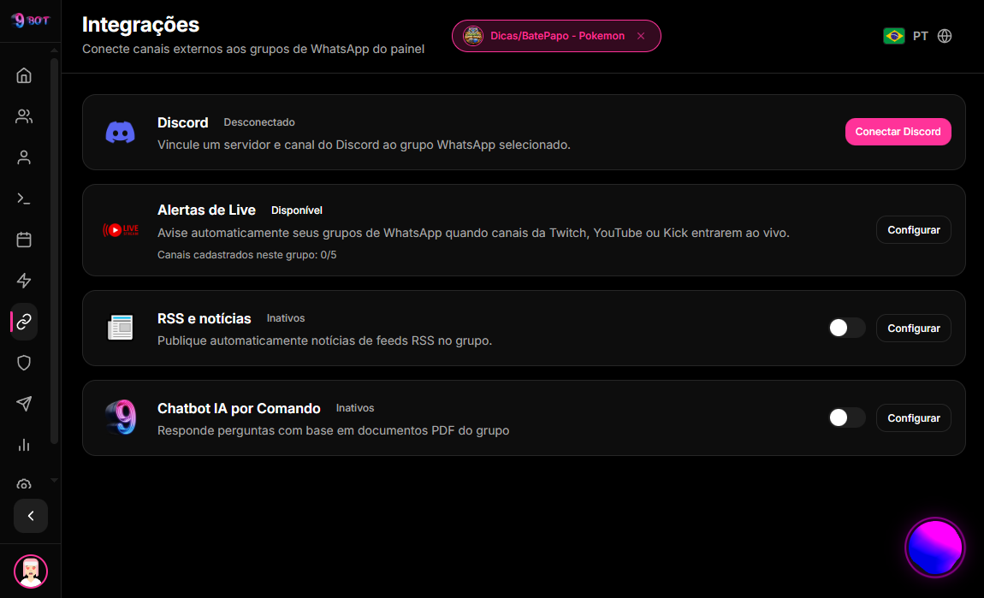Viewport: 984px width, 598px height.
Task: Configure RSS e notícias
Action: coord(913,329)
